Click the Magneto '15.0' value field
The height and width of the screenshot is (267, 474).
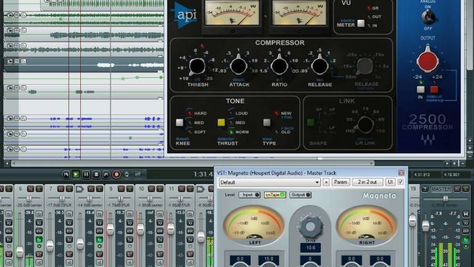pos(268,259)
